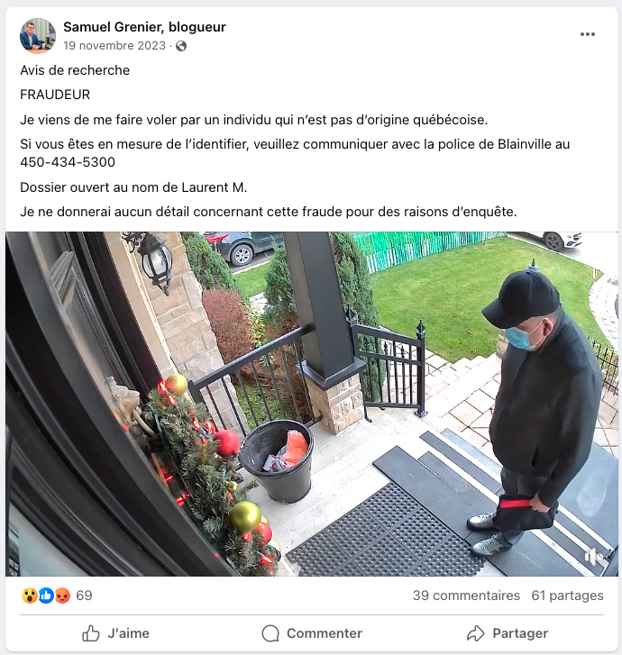Screen dimensions: 622x655
Task: Expand the 39 commentaires list
Action: [466, 596]
